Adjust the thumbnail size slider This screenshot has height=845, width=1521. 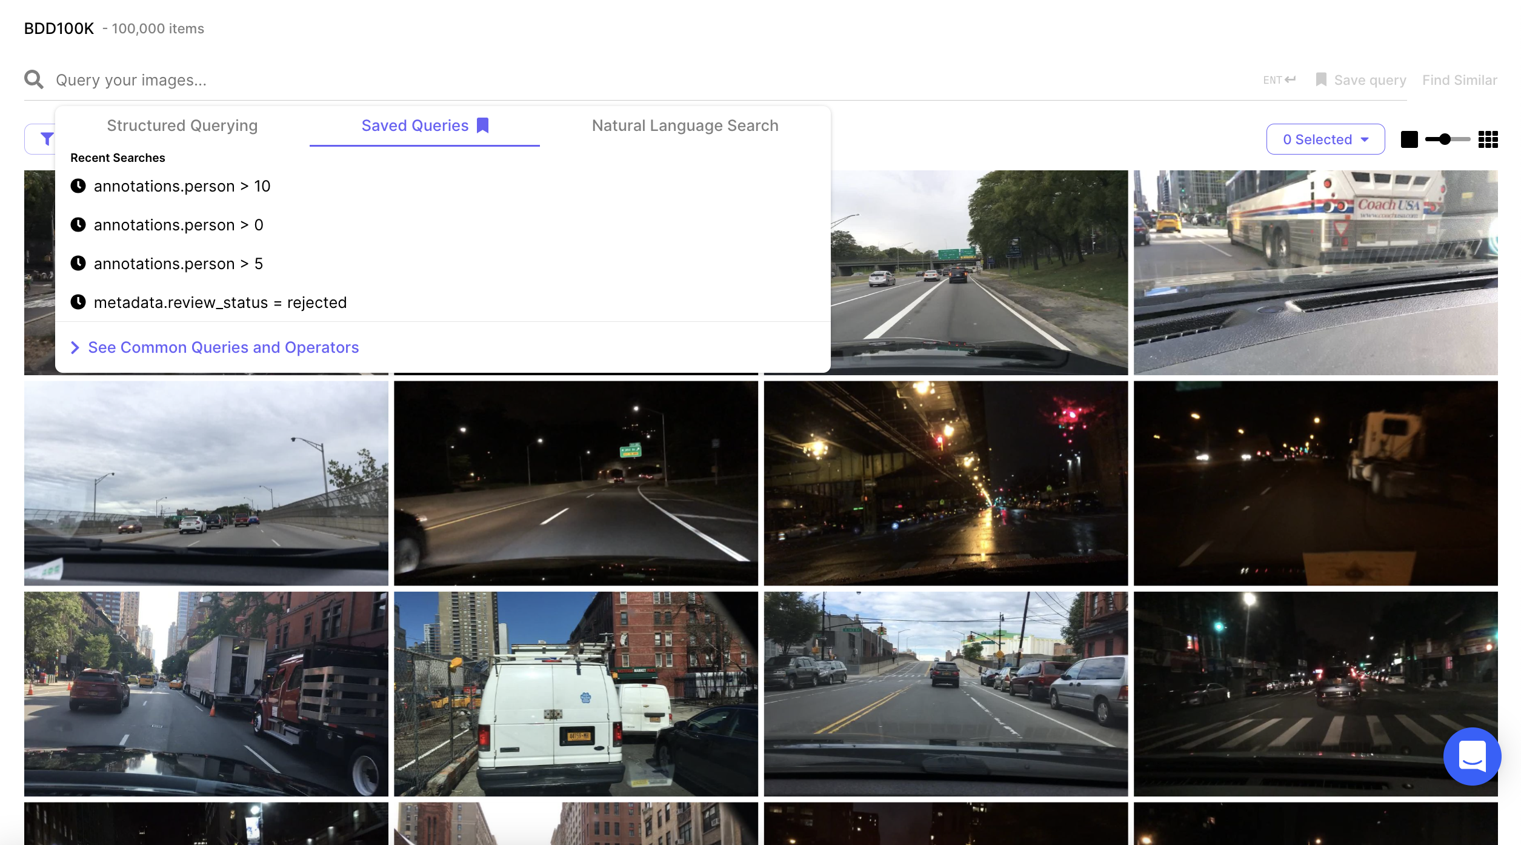pyautogui.click(x=1445, y=139)
